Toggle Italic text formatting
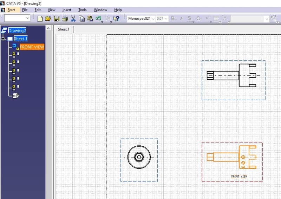This screenshot has width=281, height=199. (x=181, y=18)
